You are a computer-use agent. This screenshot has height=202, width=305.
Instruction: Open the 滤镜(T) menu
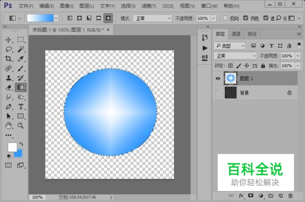(149, 6)
